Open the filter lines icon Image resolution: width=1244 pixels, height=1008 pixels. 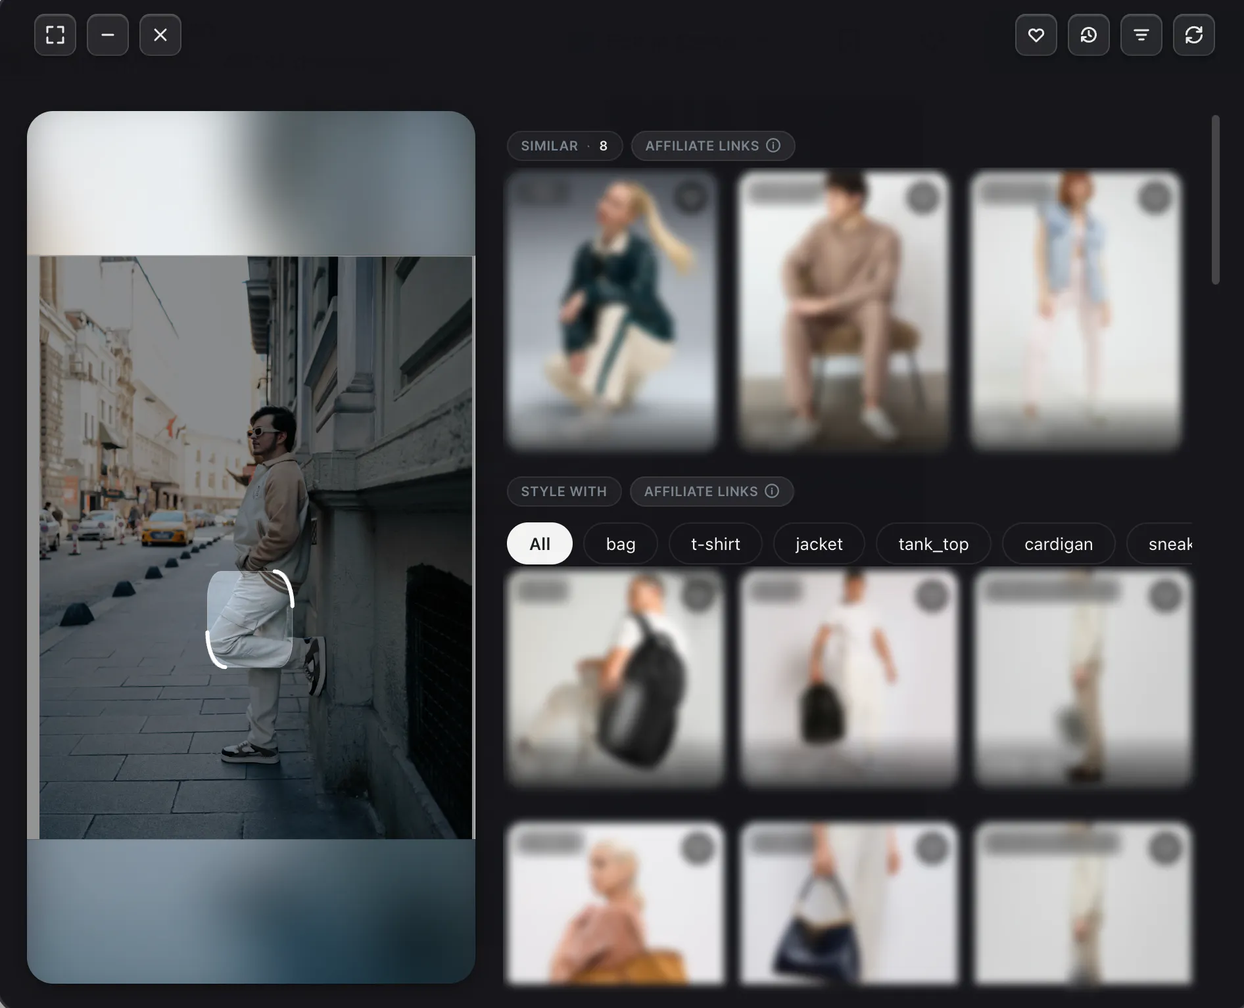(1141, 35)
